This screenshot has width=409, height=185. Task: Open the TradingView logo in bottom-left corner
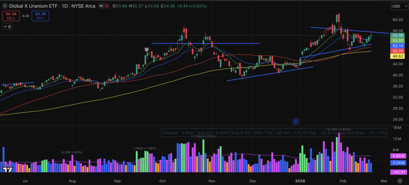point(7,170)
